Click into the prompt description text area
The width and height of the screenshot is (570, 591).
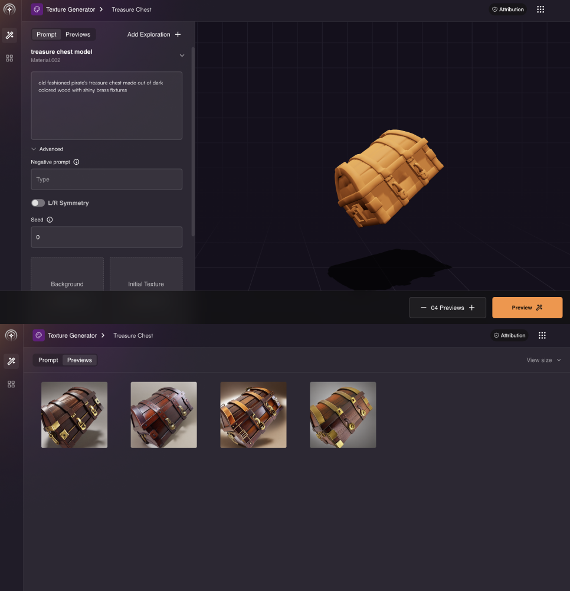(x=107, y=106)
